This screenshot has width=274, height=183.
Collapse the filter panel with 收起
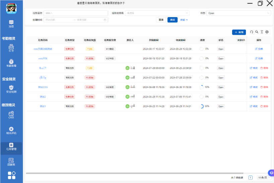184,20
